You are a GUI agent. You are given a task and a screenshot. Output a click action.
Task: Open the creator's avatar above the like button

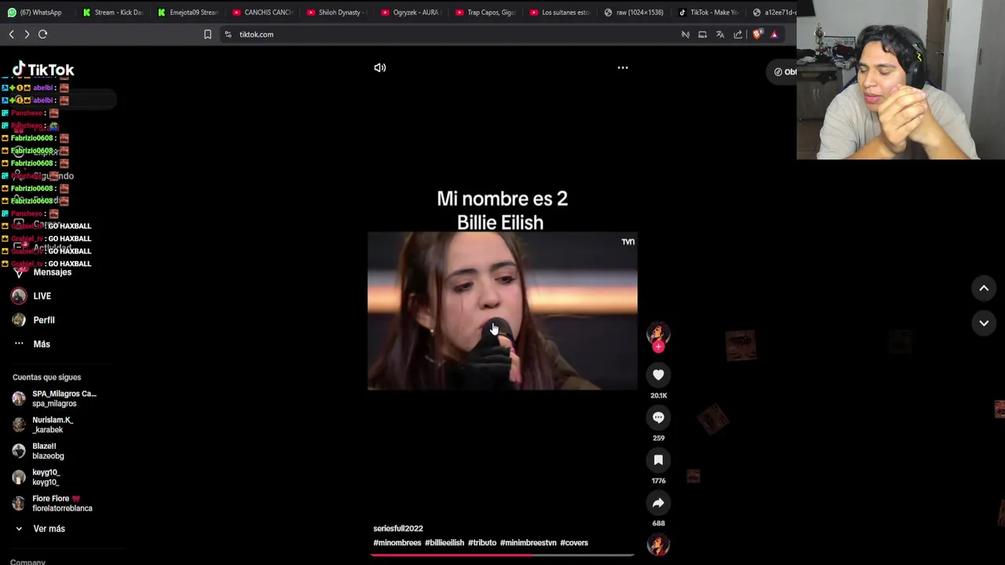658,333
